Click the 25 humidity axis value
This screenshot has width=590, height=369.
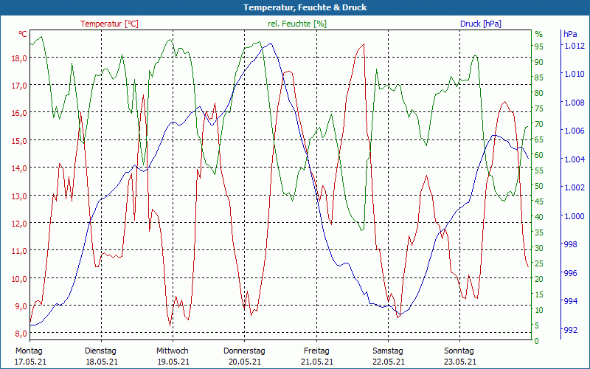[x=539, y=263]
